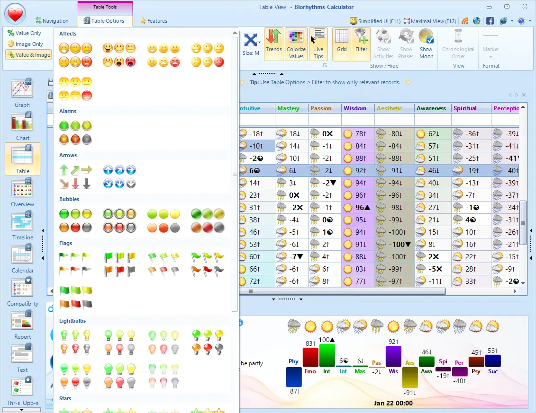
Task: Sort by the Wisdom column header
Action: tap(355, 108)
